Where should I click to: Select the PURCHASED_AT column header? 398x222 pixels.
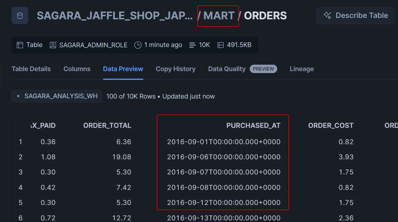[253, 126]
